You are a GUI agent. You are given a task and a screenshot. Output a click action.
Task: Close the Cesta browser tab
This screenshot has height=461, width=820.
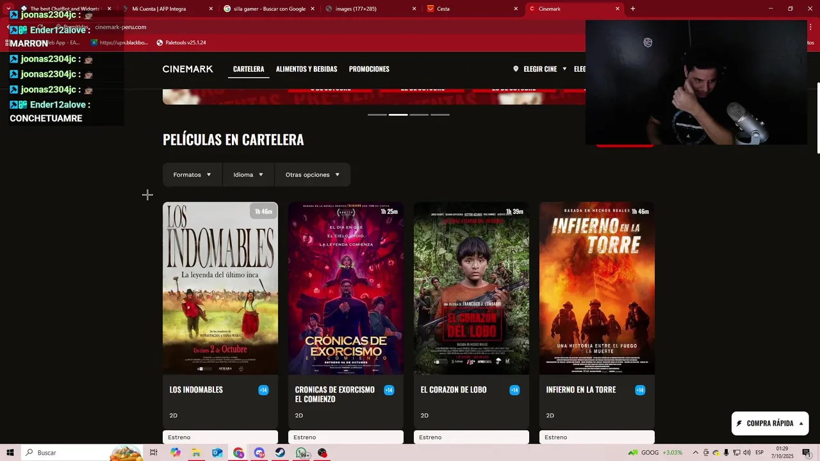click(x=516, y=9)
